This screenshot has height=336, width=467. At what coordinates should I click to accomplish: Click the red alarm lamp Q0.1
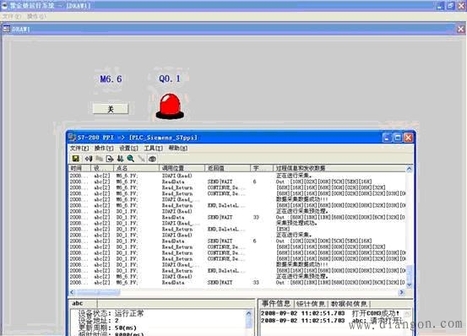pyautogui.click(x=170, y=106)
